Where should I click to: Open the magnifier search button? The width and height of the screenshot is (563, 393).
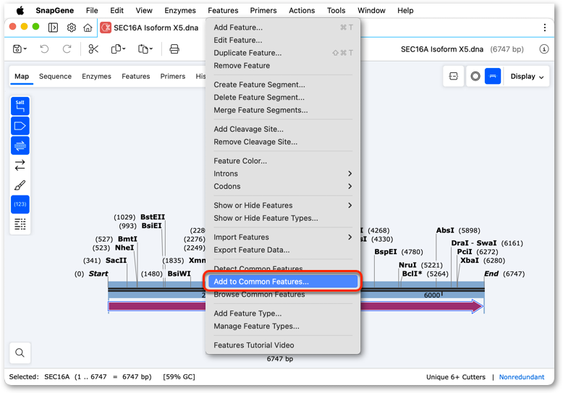click(20, 352)
